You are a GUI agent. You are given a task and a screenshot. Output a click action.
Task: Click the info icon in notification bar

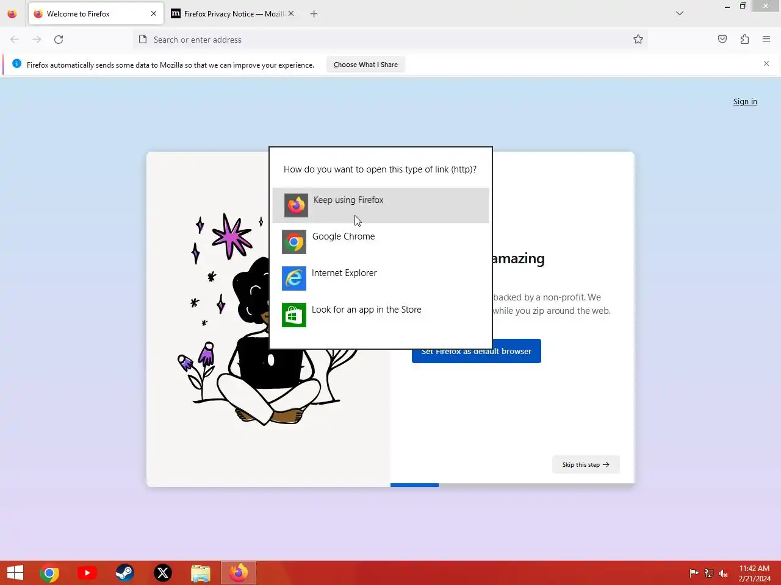point(16,64)
